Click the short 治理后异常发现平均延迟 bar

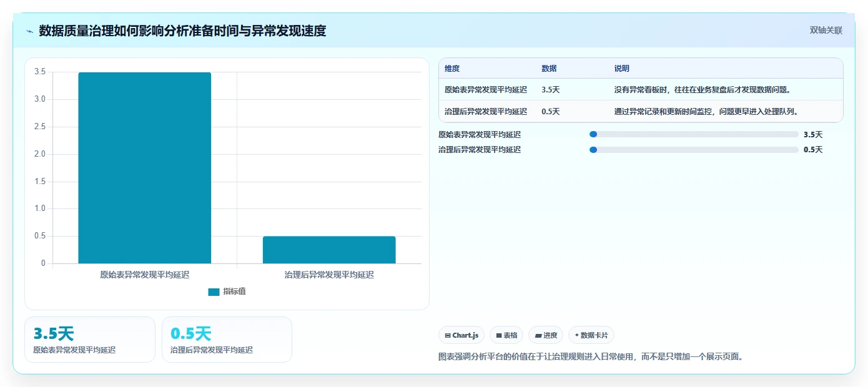[x=329, y=250]
